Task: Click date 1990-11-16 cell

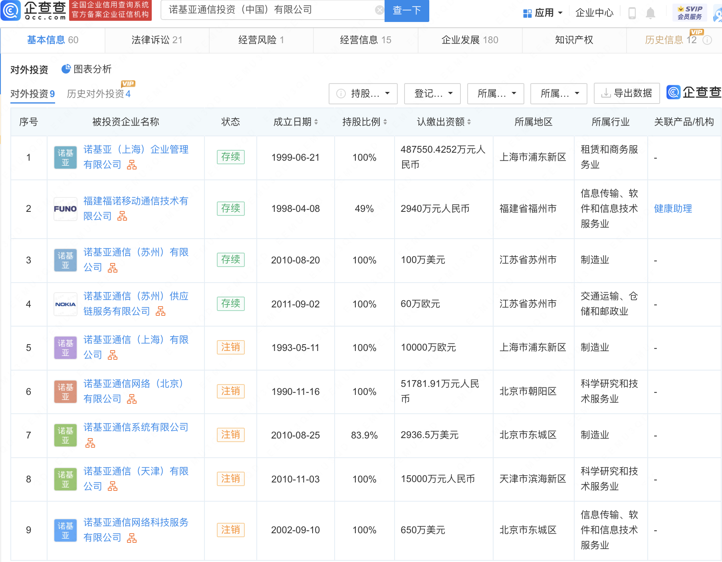Action: (296, 392)
